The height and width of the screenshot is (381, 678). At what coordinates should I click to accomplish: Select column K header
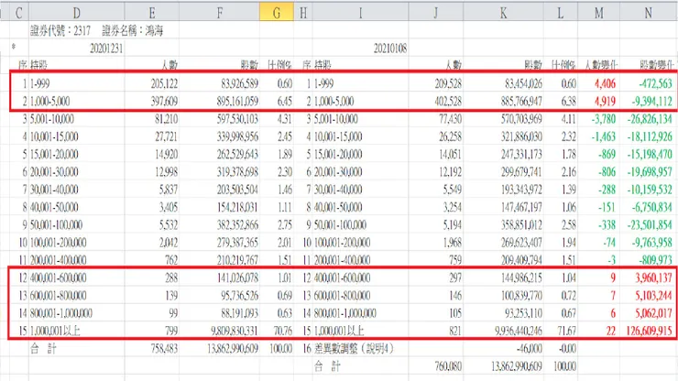tap(504, 13)
